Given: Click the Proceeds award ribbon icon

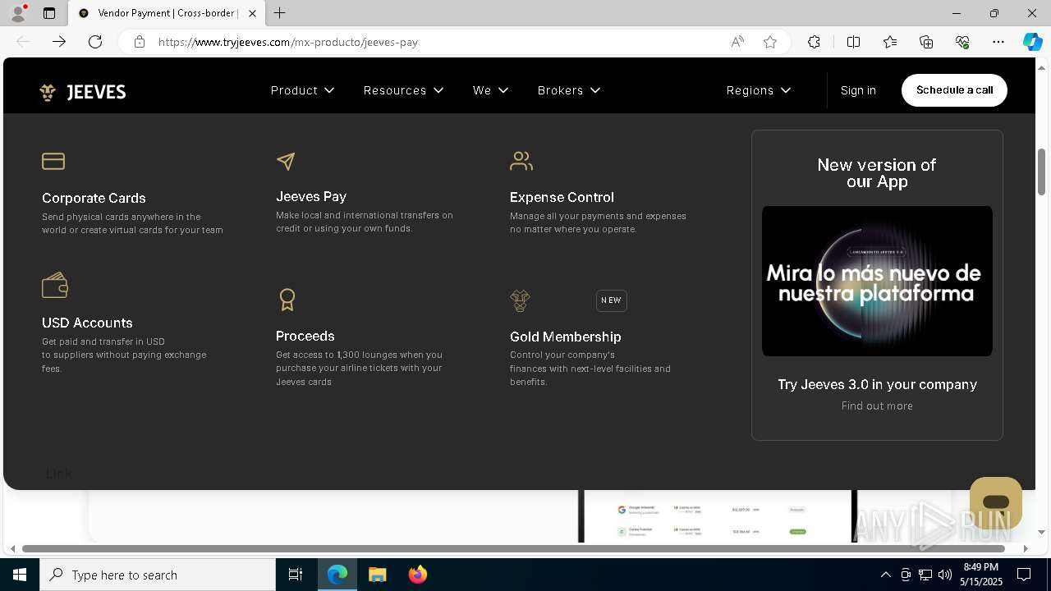Looking at the screenshot, I should tap(287, 300).
